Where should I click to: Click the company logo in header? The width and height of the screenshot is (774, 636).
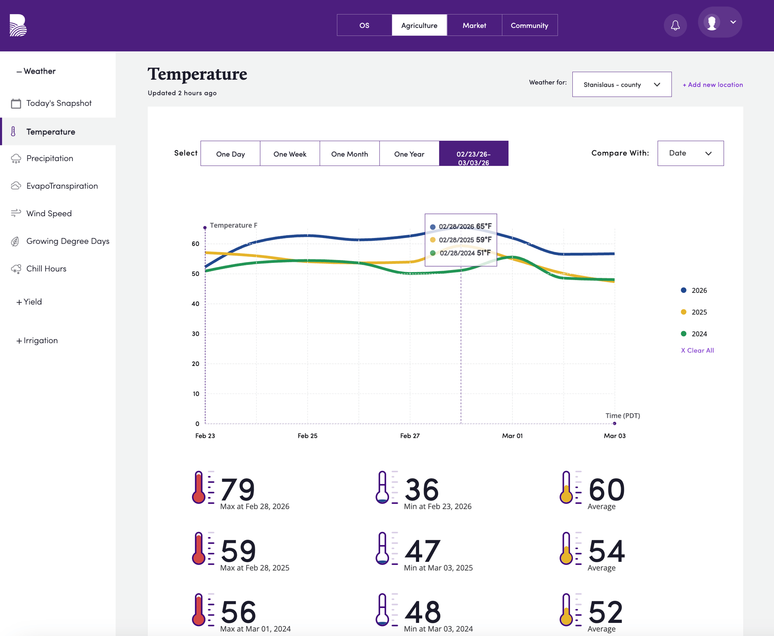18,25
